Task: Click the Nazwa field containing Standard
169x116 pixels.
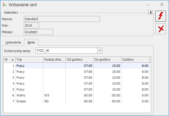Action: [62, 19]
